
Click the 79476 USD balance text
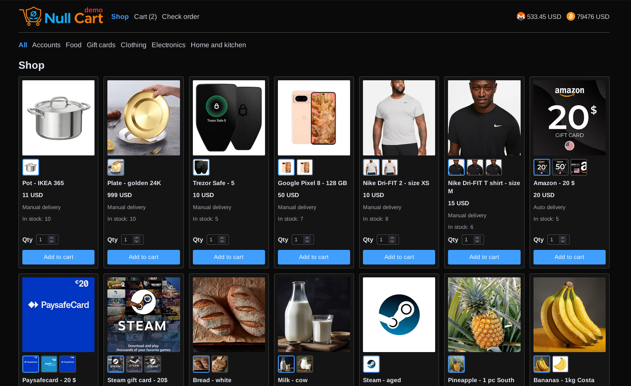point(593,16)
